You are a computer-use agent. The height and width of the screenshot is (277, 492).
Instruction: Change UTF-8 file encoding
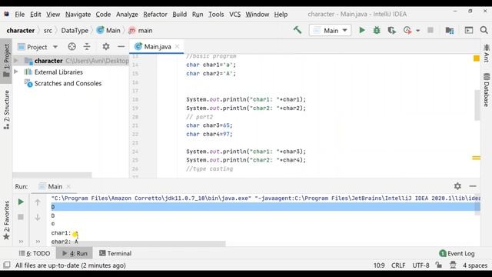pyautogui.click(x=421, y=265)
